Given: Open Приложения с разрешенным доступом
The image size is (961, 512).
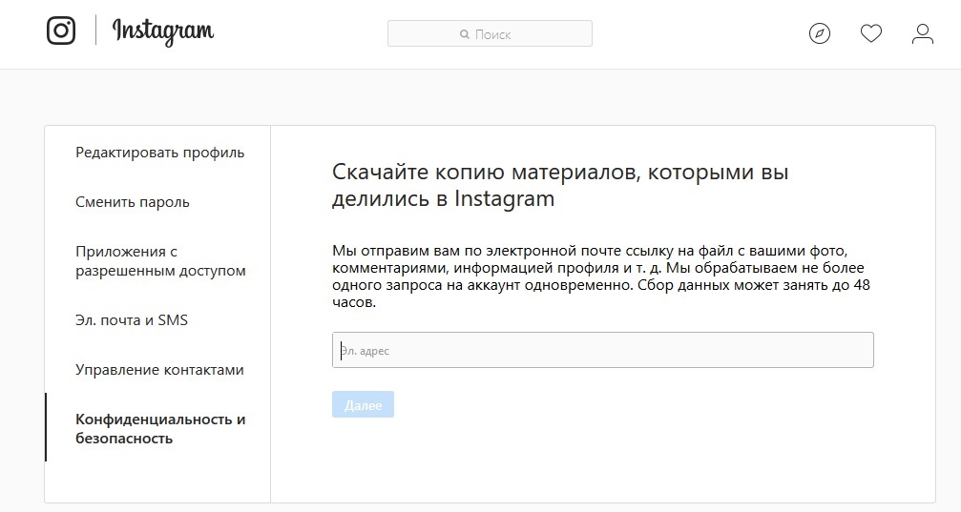Looking at the screenshot, I should (x=160, y=261).
